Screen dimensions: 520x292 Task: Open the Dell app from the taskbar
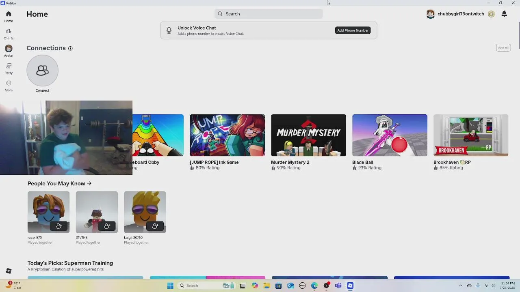302,286
